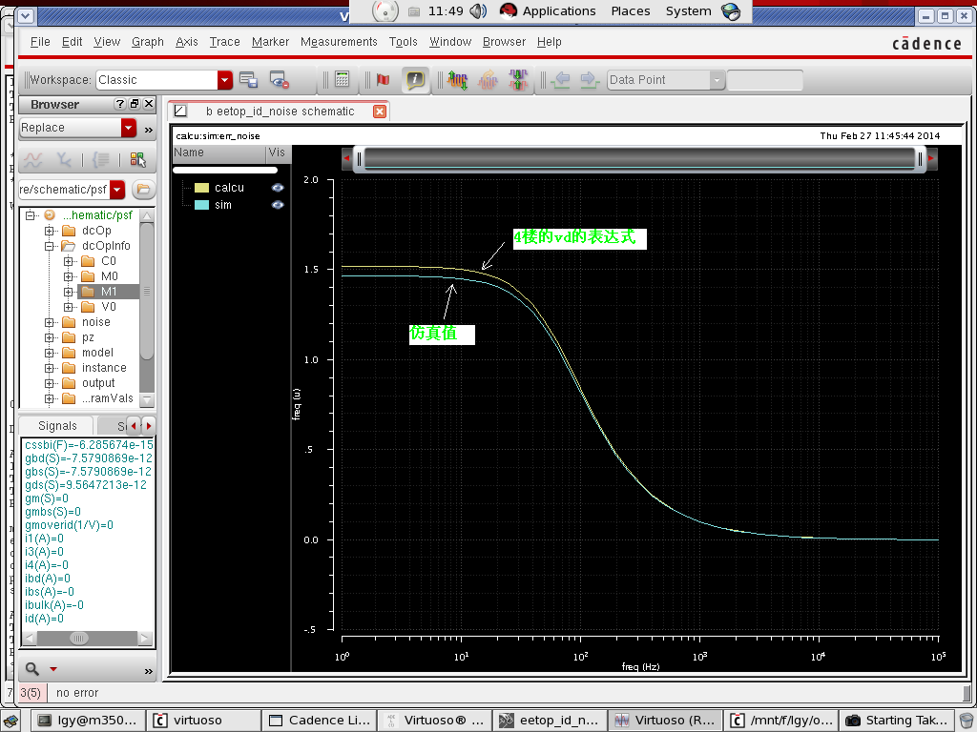Expand the noise folder in tree
This screenshot has width=977, height=732.
point(50,322)
